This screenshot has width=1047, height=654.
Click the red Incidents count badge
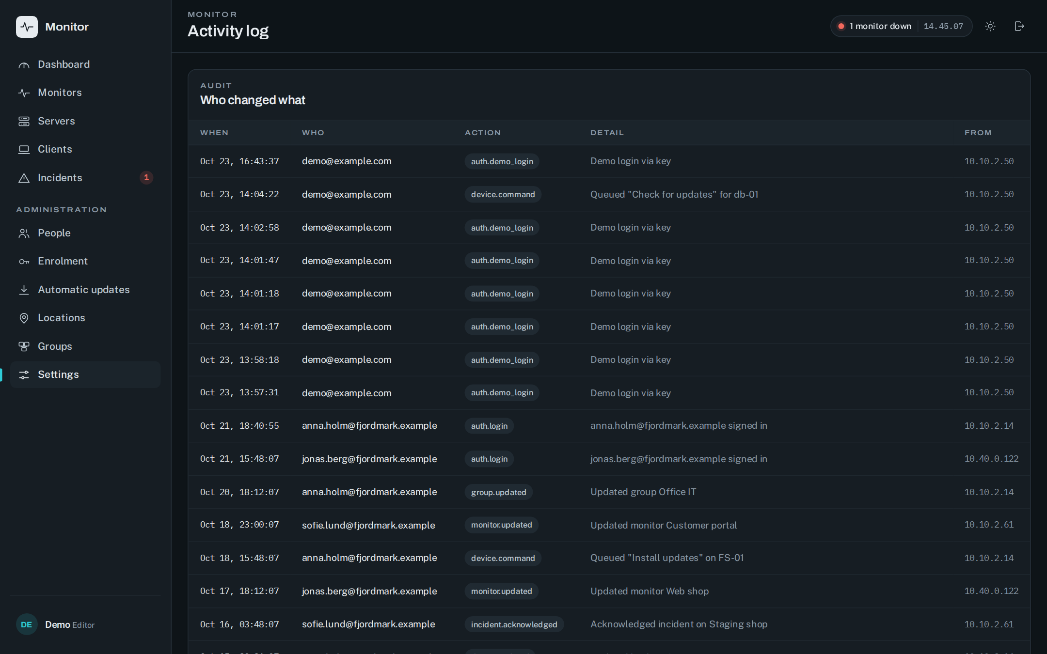pos(146,178)
